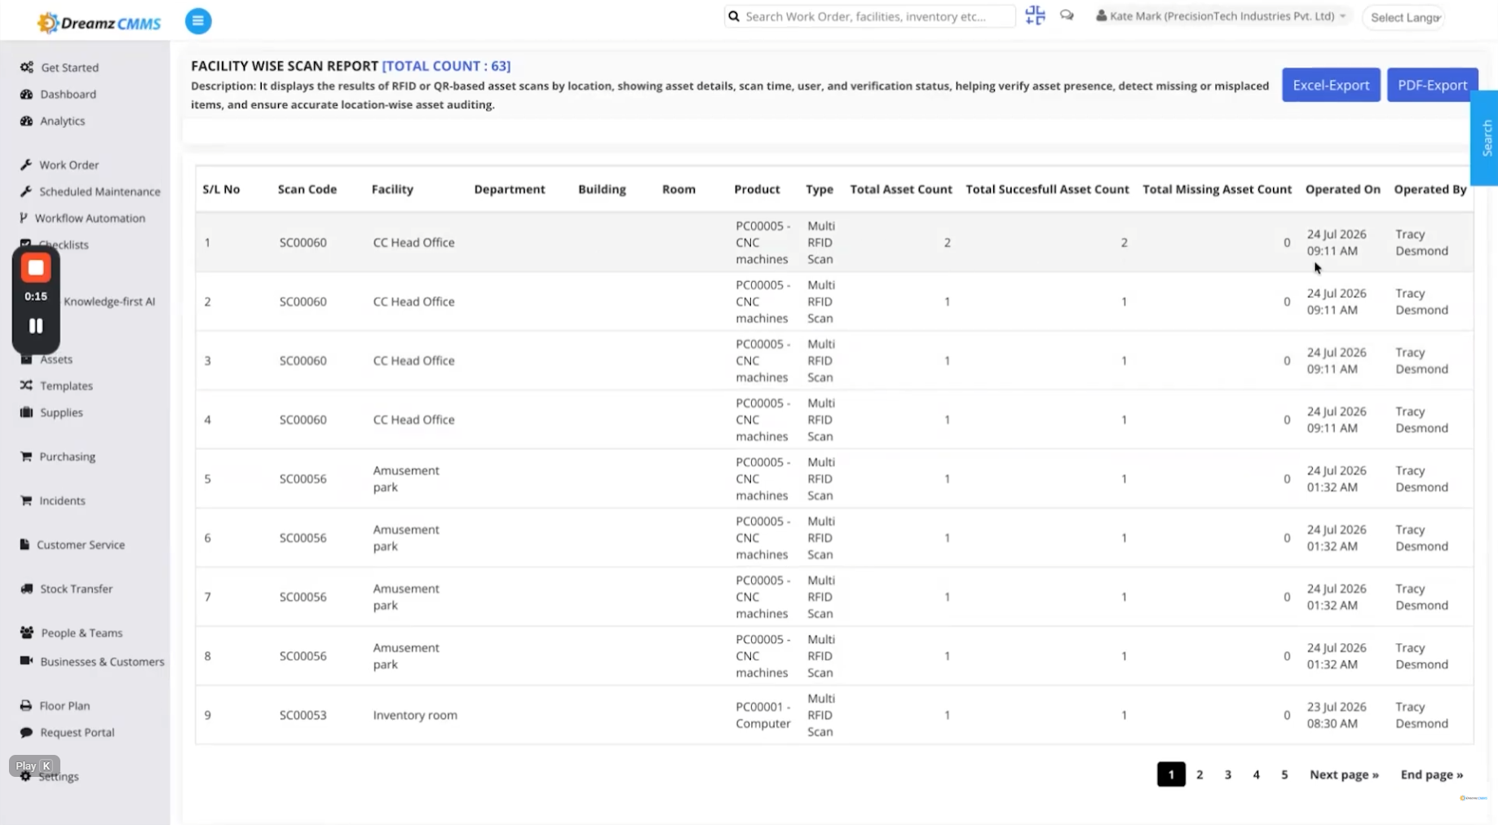Open Dashboard menu item
The image size is (1498, 825).
[x=68, y=95]
